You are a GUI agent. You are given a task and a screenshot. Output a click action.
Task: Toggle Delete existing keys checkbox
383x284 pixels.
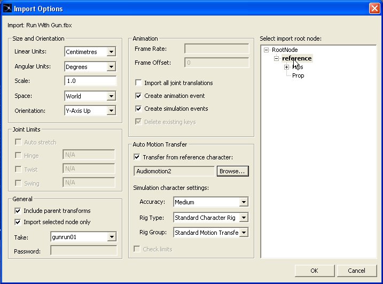(x=138, y=121)
